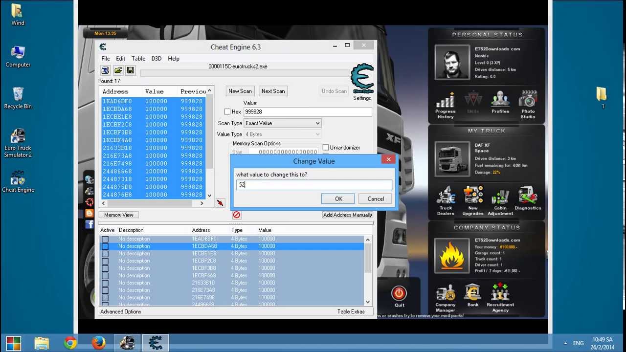Toggle Active box for address 21633B10

pos(105,283)
